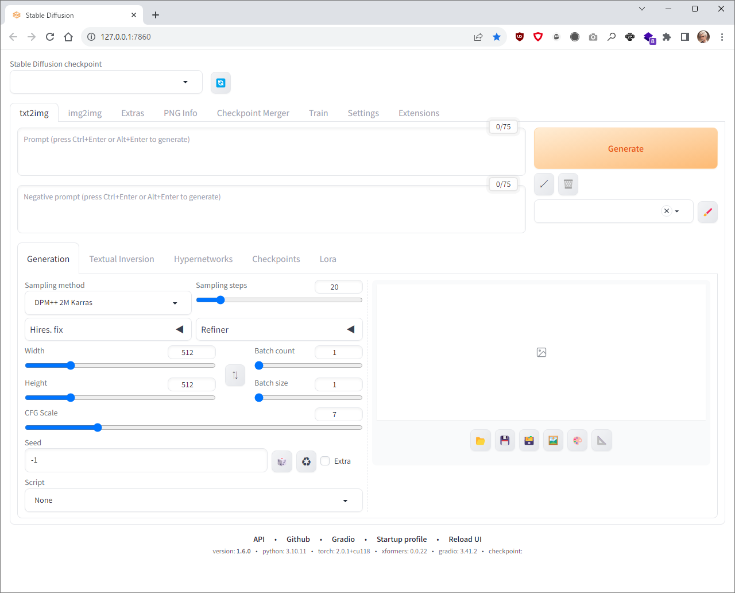Open the Script dropdown

click(194, 500)
